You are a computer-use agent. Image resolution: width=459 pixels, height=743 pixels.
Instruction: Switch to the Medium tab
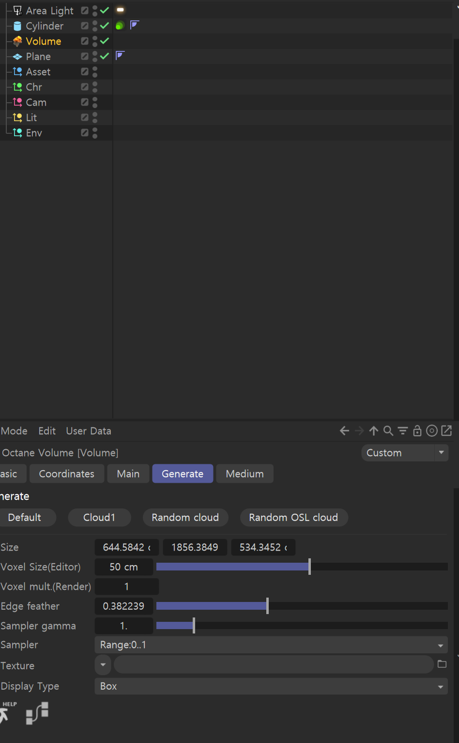click(245, 474)
